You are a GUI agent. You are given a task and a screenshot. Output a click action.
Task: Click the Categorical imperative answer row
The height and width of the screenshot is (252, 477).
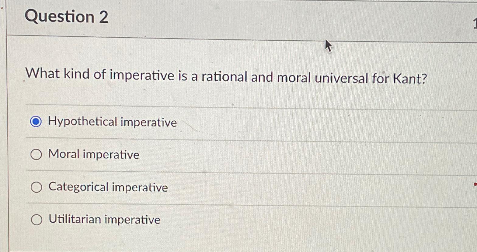click(213, 187)
